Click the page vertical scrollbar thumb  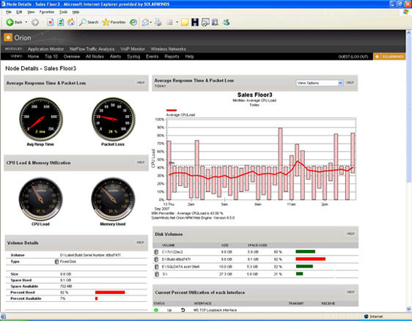pos(408,109)
